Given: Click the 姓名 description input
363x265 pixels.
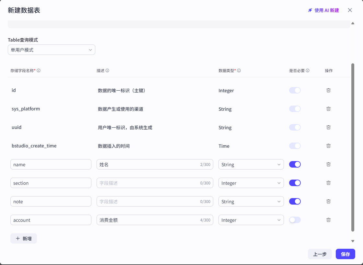Looking at the screenshot, I should tap(155, 164).
